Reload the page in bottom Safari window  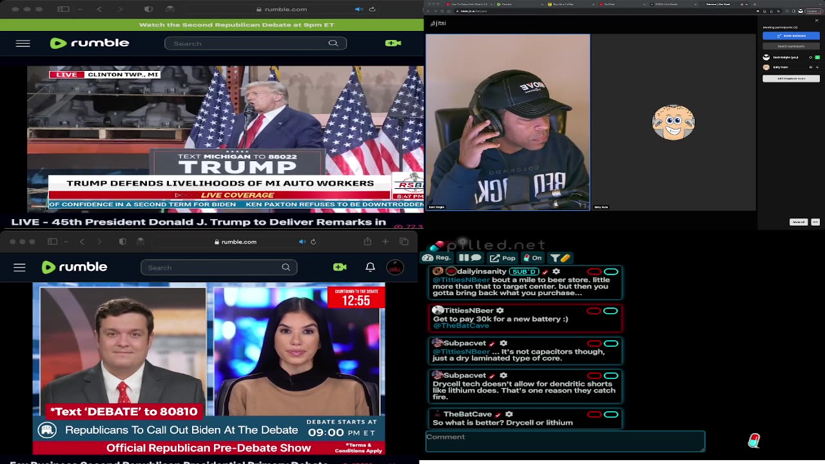pos(313,242)
